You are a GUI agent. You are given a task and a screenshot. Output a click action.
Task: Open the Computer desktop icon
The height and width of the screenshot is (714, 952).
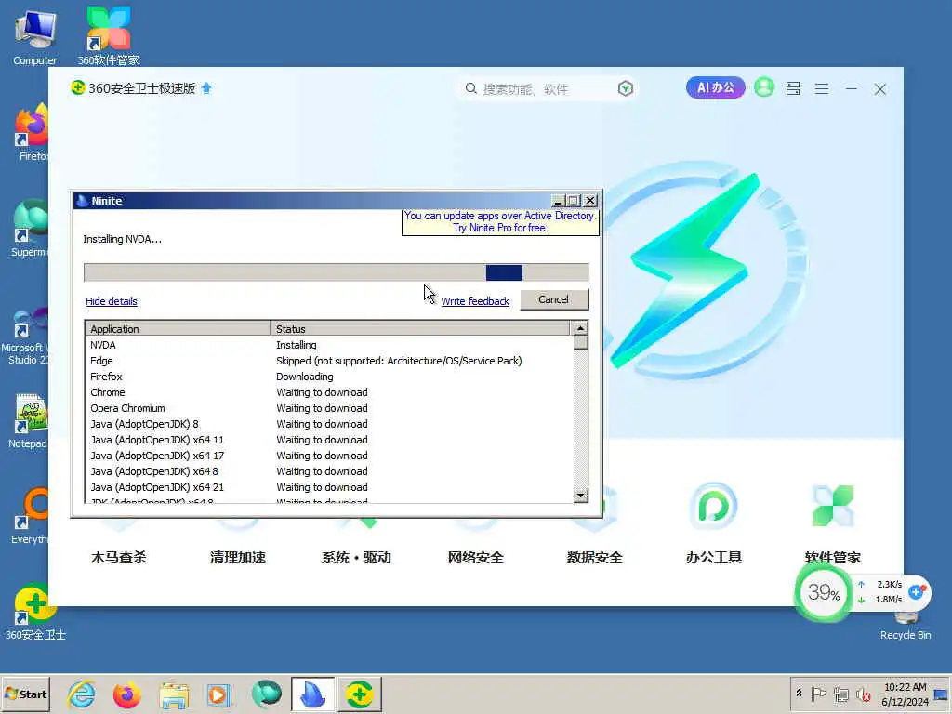[35, 36]
